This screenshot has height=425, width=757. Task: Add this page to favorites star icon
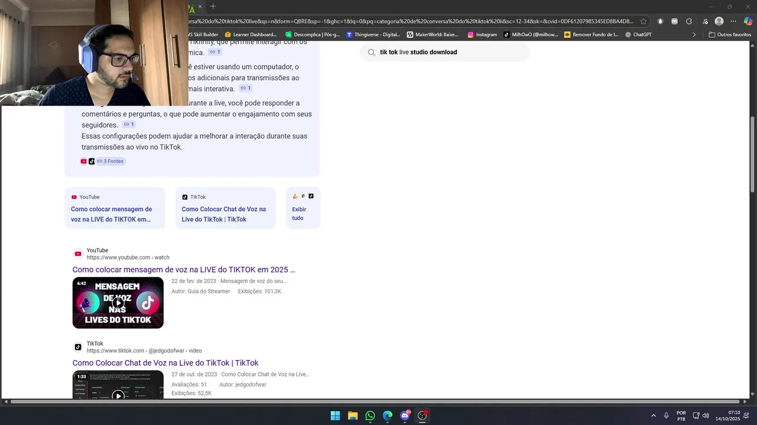[x=643, y=21]
